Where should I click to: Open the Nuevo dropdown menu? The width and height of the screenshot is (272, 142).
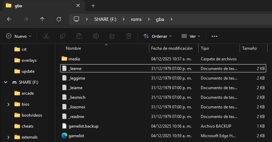(19, 36)
